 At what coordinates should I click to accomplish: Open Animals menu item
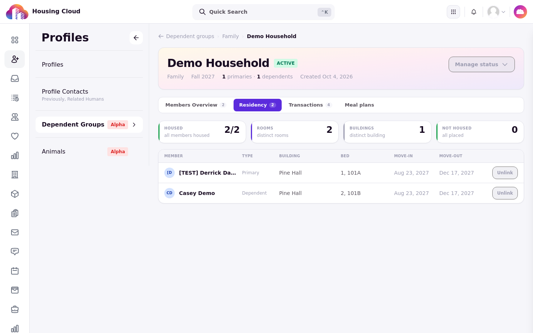(x=89, y=152)
